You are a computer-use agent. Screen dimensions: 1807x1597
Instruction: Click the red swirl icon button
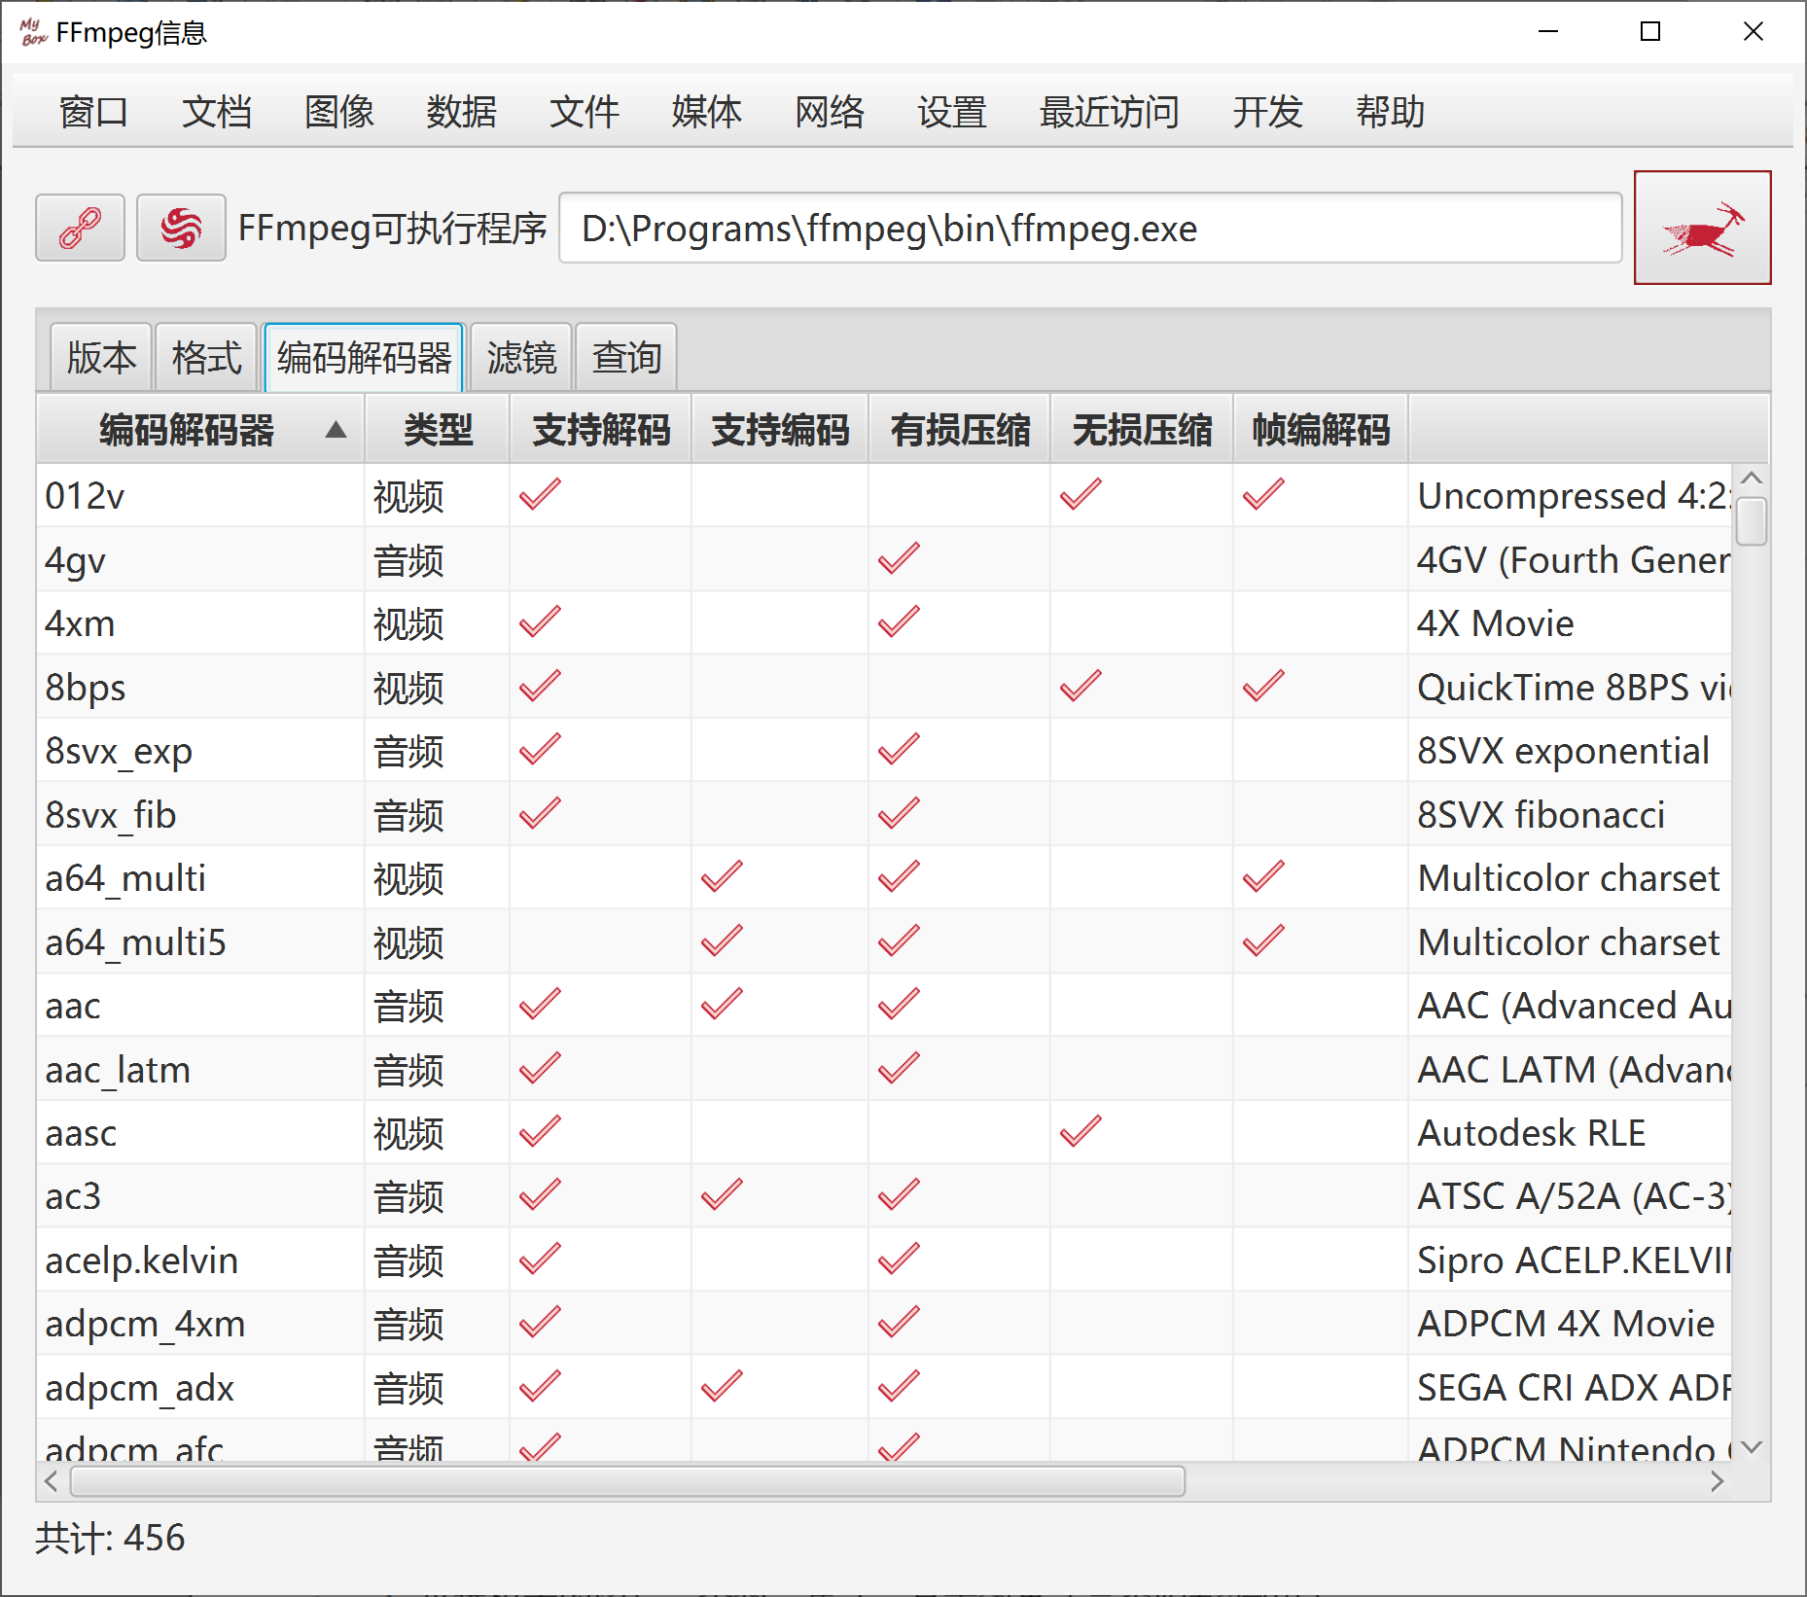click(181, 228)
